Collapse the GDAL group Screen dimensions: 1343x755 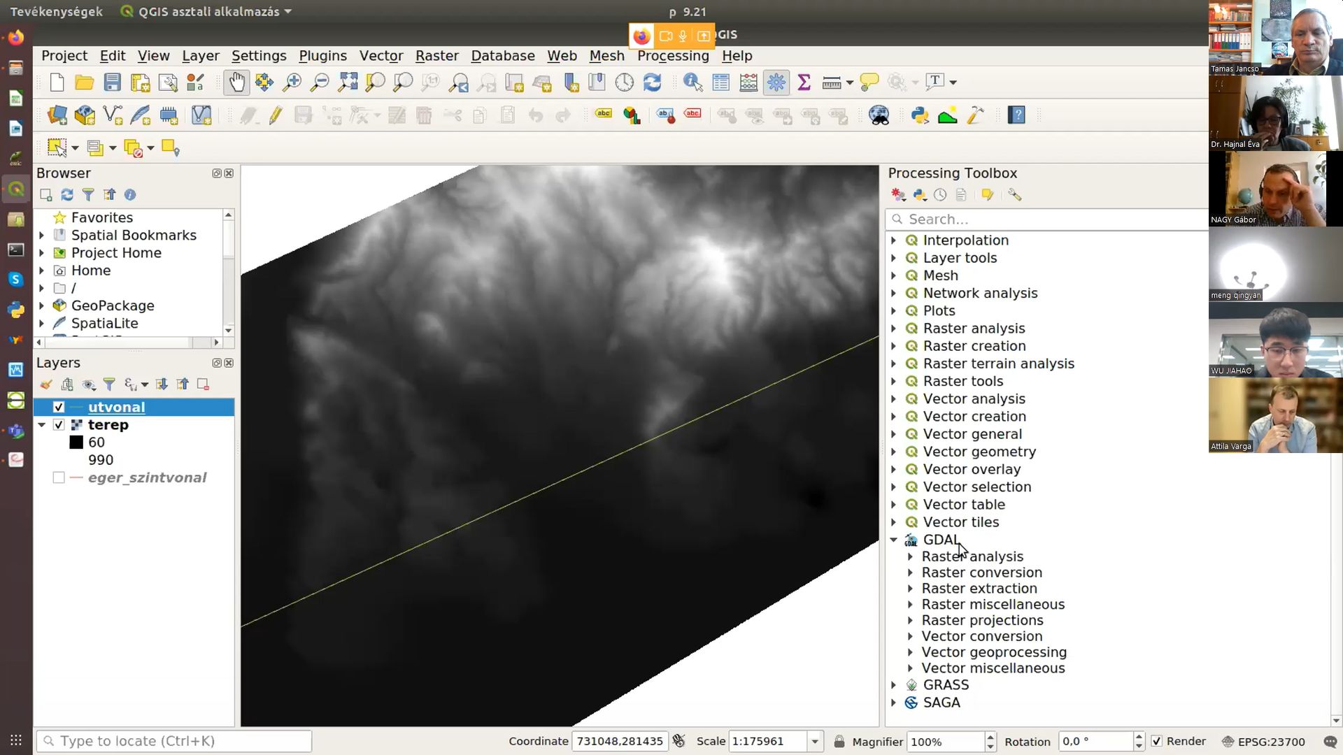pyautogui.click(x=894, y=540)
